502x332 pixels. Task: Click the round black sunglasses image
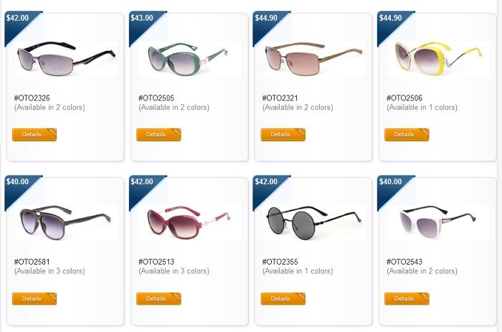coord(314,223)
